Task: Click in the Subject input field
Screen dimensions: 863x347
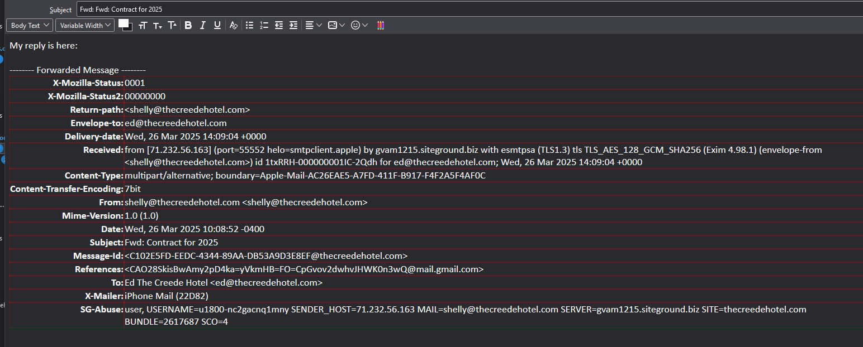Action: [x=470, y=9]
